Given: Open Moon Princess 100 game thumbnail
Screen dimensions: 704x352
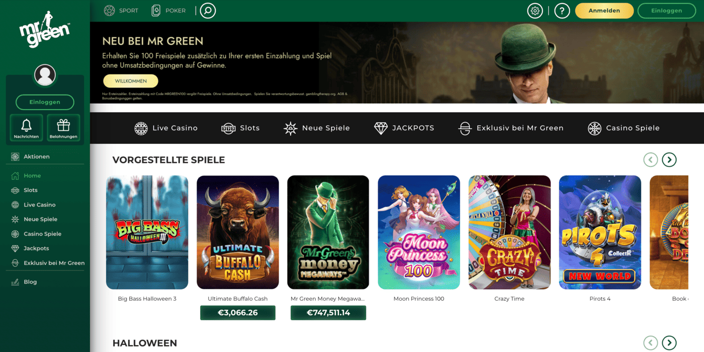Looking at the screenshot, I should pos(419,232).
